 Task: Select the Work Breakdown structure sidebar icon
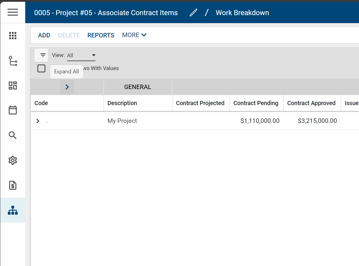(x=13, y=210)
